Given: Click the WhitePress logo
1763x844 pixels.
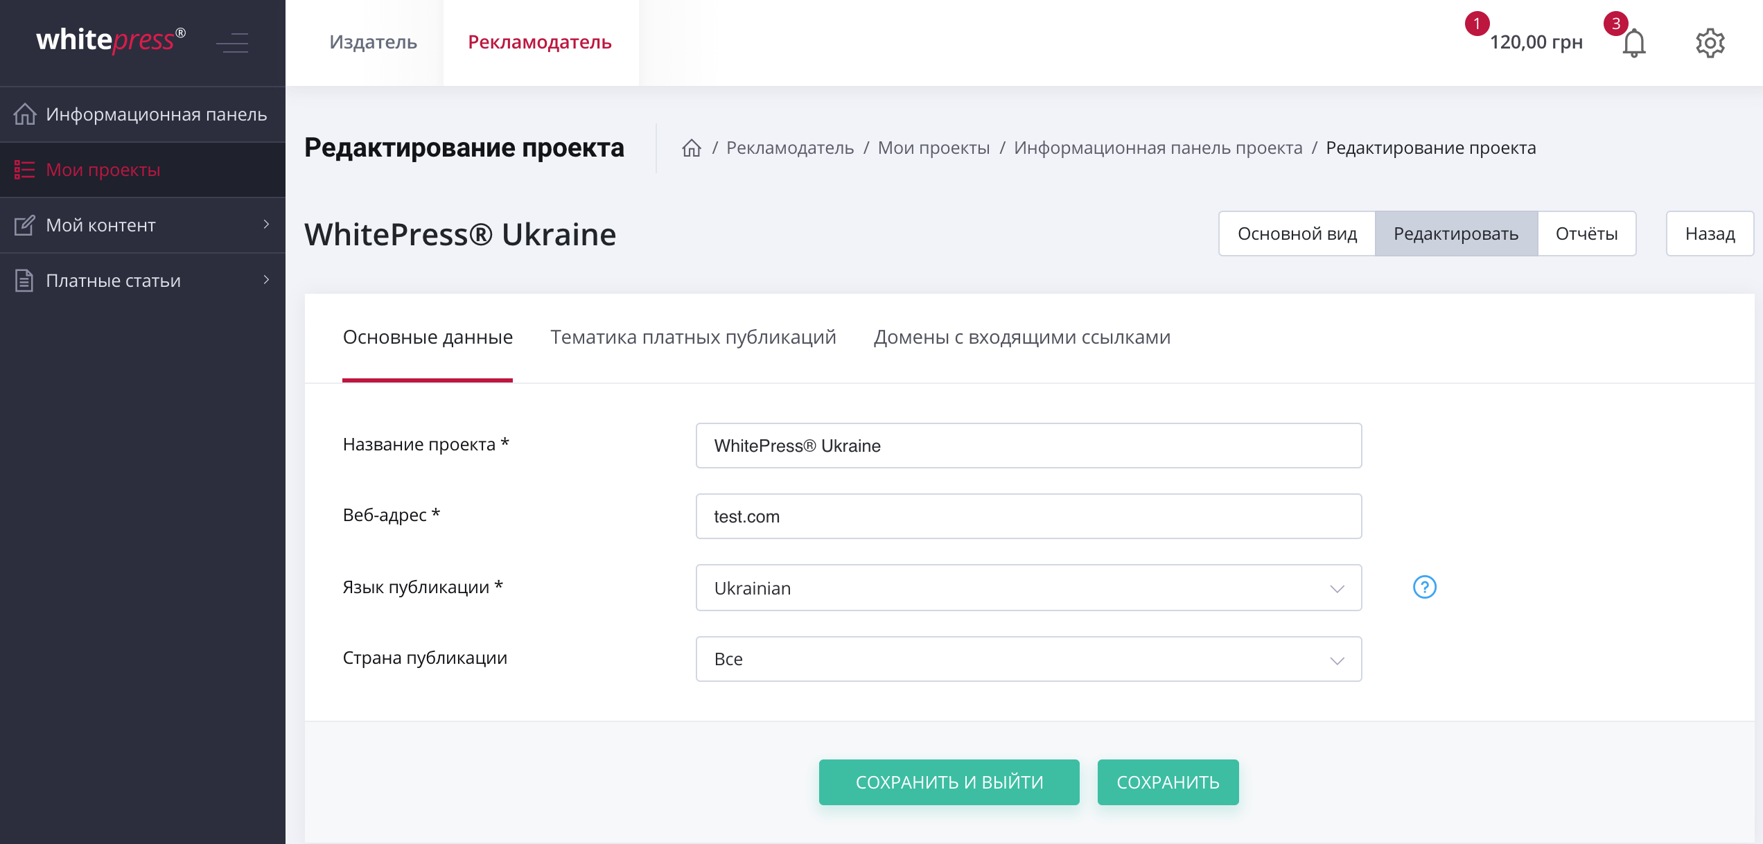Looking at the screenshot, I should pos(111,40).
